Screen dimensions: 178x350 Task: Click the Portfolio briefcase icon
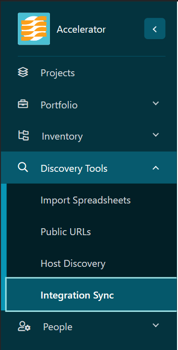[23, 104]
